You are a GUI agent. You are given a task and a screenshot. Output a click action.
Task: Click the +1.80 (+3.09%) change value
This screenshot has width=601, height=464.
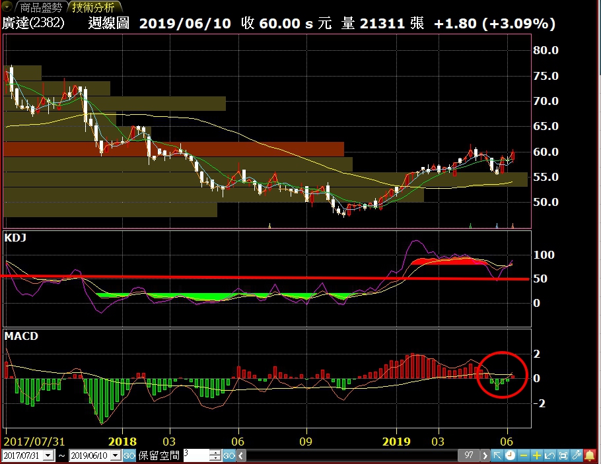pos(495,24)
